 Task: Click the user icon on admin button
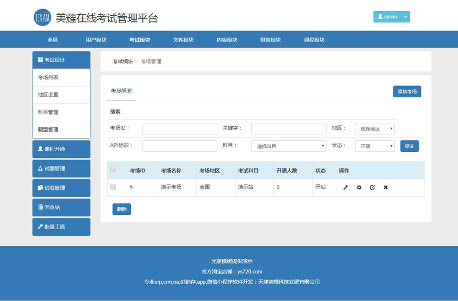tap(380, 17)
